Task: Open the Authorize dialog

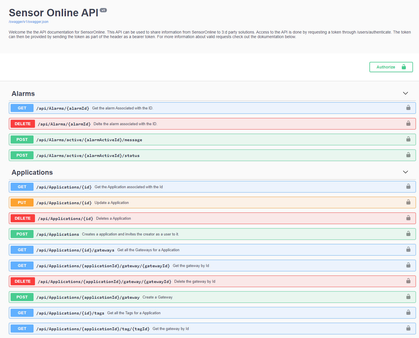Action: [391, 67]
